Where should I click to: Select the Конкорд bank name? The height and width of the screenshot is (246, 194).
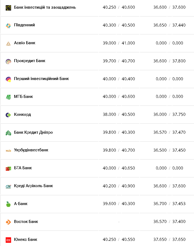tap(22, 114)
